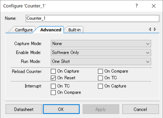Open the Enable Mode dropdown
Viewport: 163px width, 118px height.
point(101,53)
